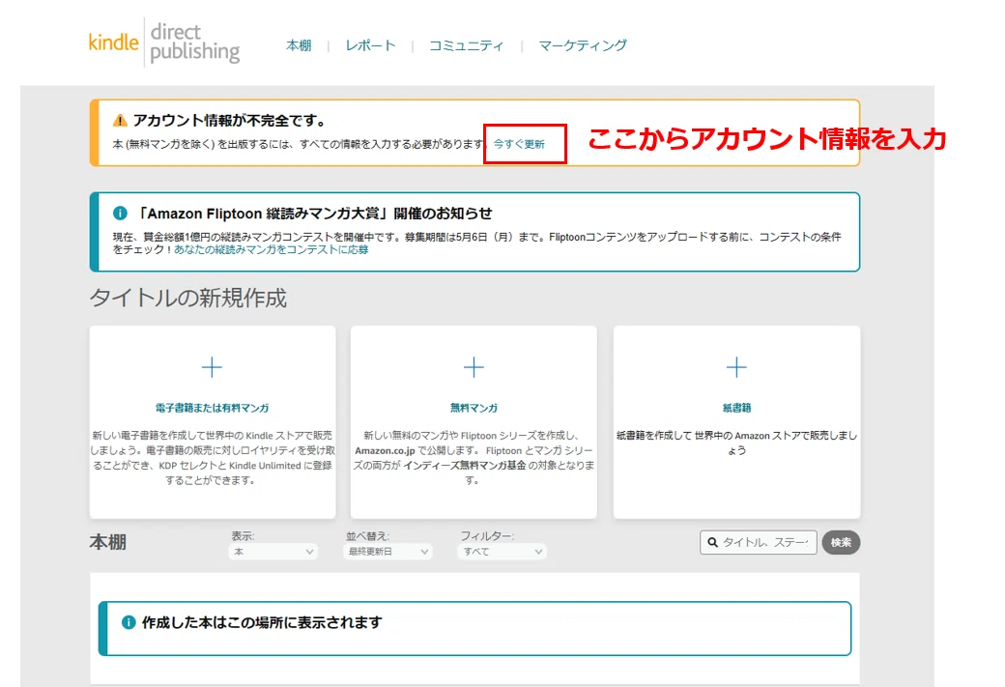
Task: Click info icon beside 作成した本はこの場所に表示されます
Action: tap(129, 622)
